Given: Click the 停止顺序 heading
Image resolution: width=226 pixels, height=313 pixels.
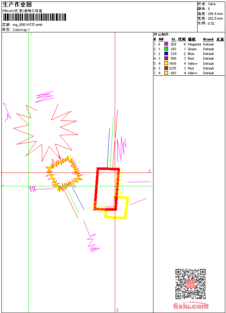Looking at the screenshot, I should point(162,34).
